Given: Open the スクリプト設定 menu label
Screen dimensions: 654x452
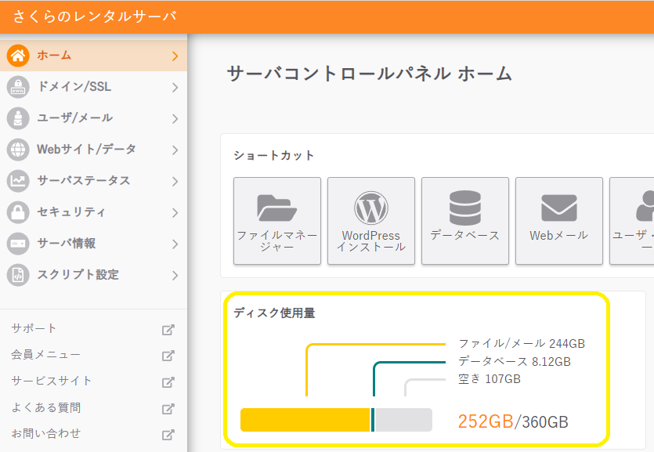Looking at the screenshot, I should pos(78,274).
